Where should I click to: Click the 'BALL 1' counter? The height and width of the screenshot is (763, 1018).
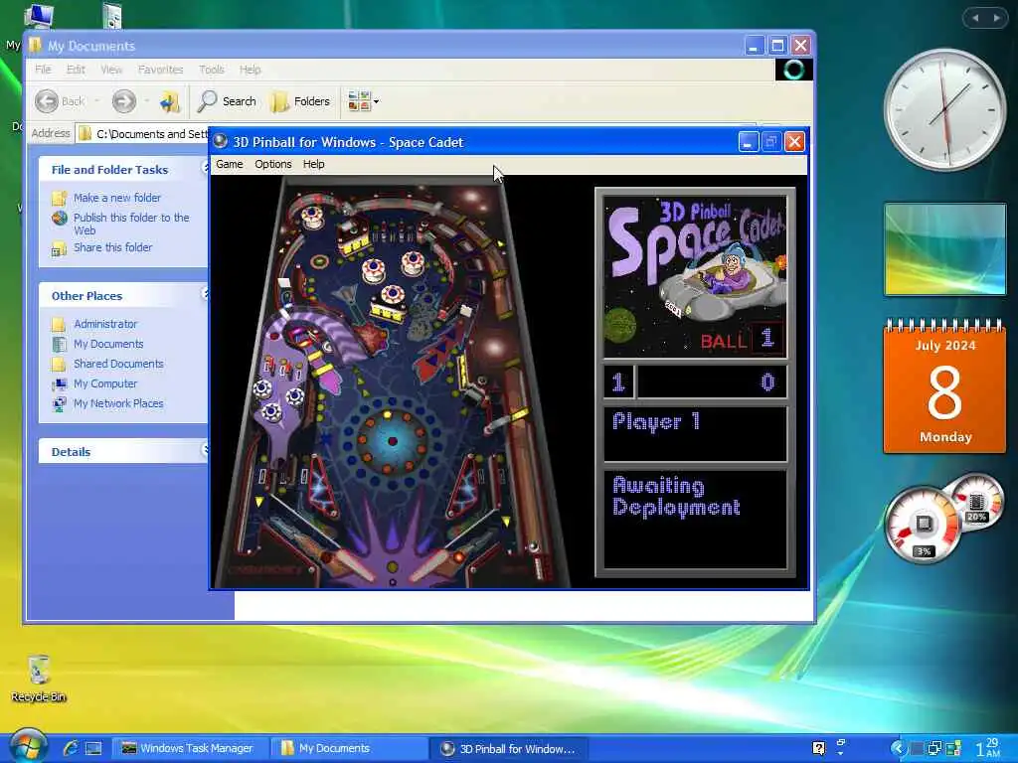742,339
